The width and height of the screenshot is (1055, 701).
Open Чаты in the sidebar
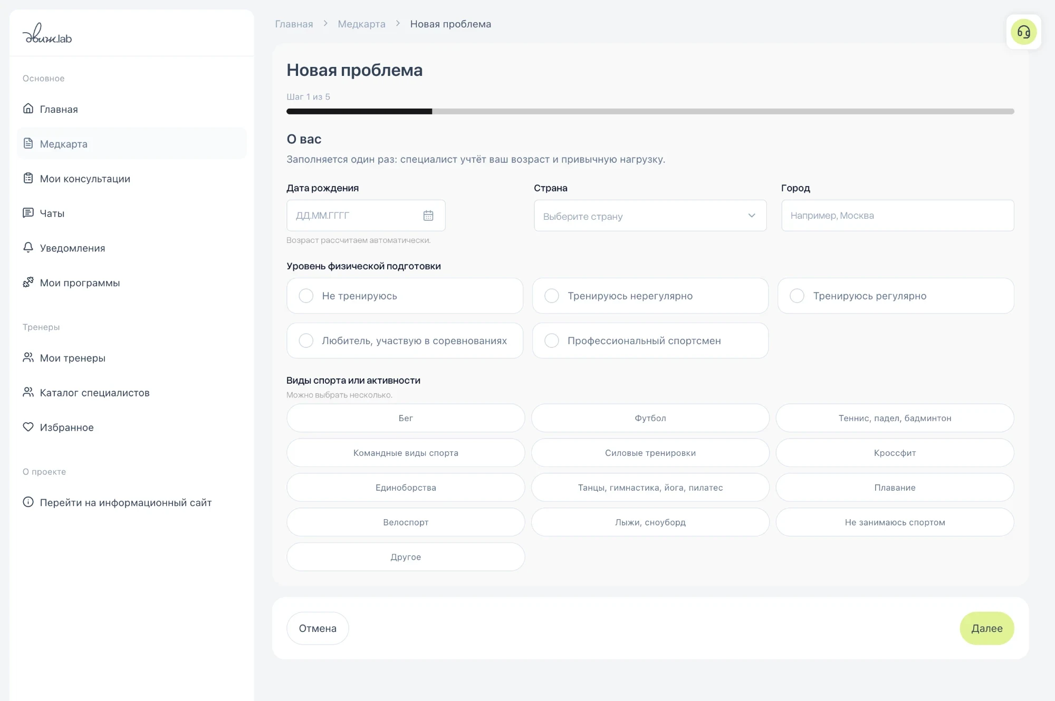[132, 213]
